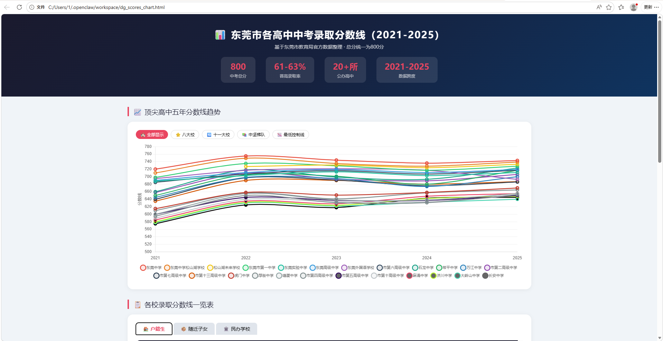
Task: Toggle 麻涌中学 legend series
Action: [x=417, y=276]
